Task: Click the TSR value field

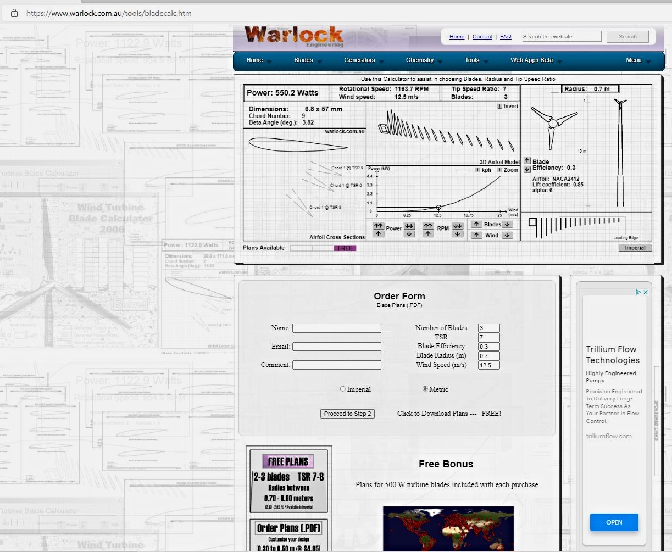Action: [x=489, y=337]
